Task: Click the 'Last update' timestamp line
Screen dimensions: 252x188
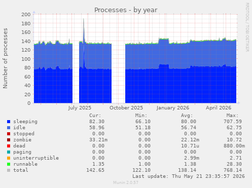Action: pyautogui.click(x=189, y=176)
